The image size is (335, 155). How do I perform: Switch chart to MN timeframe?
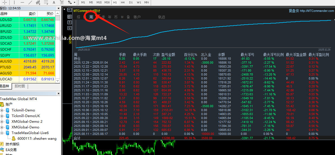(x=147, y=3)
